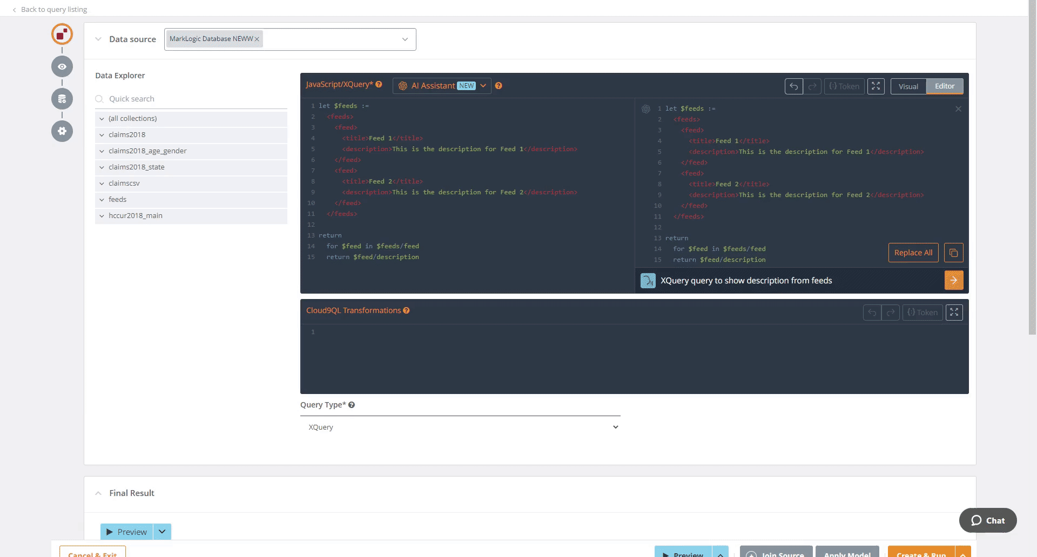Select the database settings icon in left sidebar
1037x557 pixels.
click(x=62, y=99)
